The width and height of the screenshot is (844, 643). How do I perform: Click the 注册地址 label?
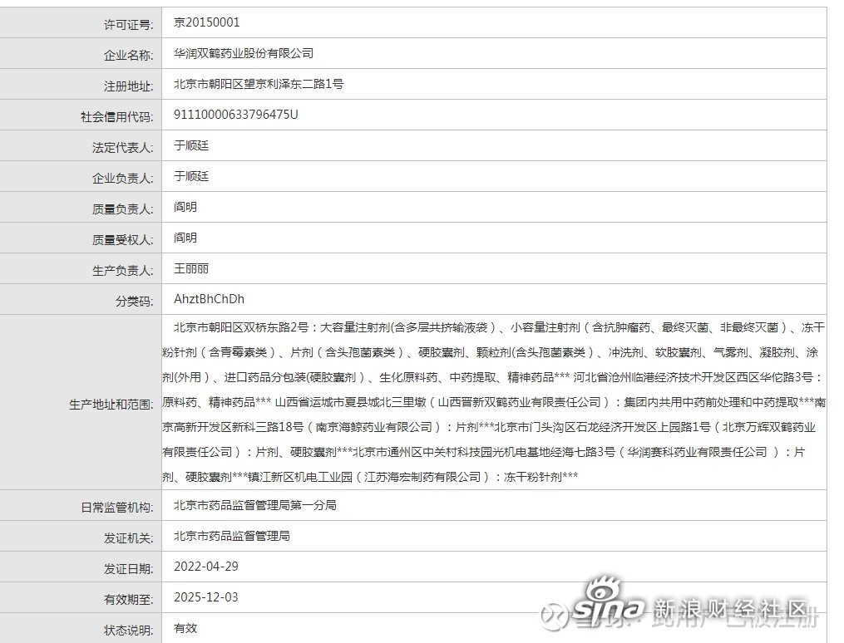tap(128, 86)
